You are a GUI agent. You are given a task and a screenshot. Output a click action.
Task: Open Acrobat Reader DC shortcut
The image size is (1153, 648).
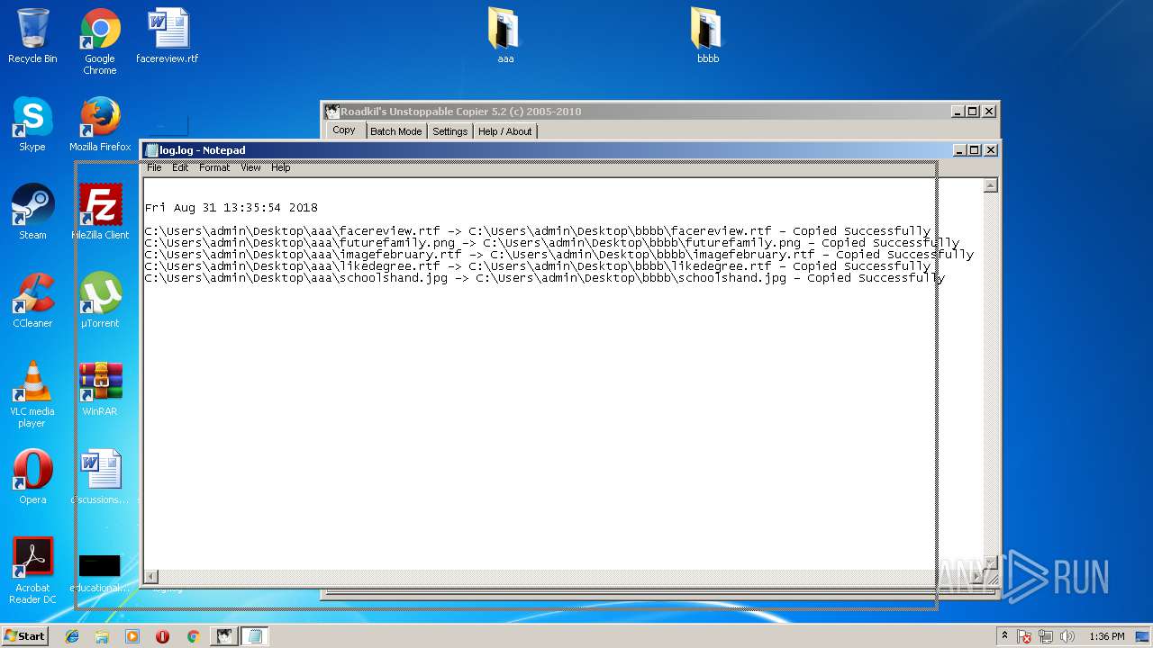click(32, 571)
